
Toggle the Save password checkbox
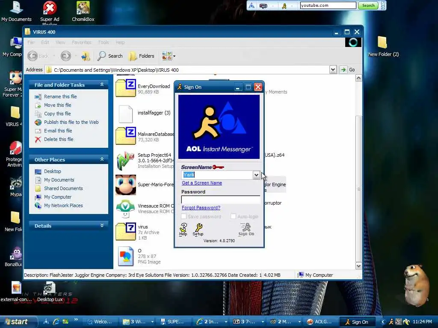183,217
